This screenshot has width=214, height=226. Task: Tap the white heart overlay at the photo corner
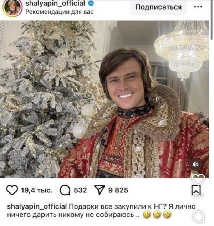pos(198,180)
